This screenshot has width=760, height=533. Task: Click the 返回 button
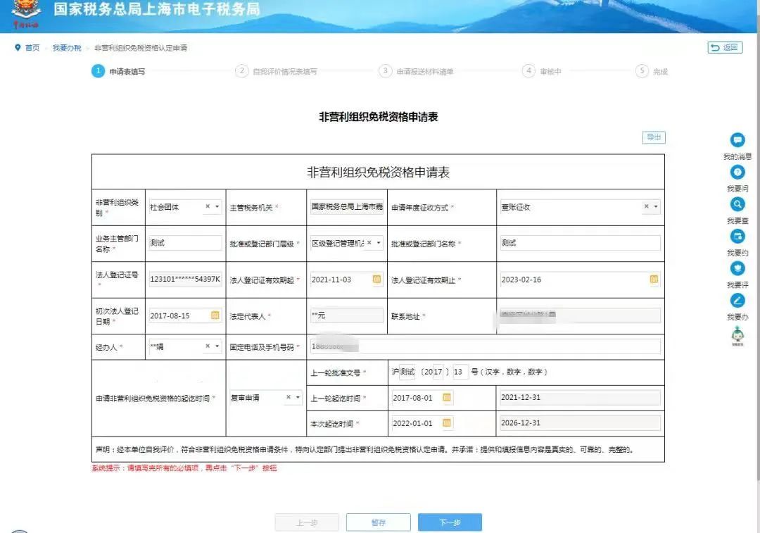point(725,48)
